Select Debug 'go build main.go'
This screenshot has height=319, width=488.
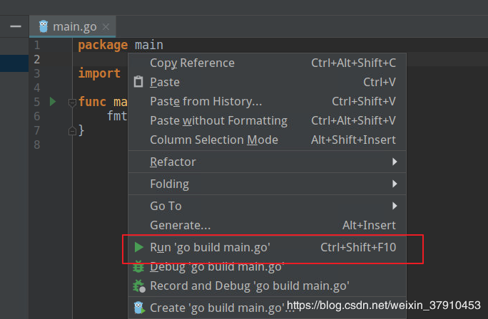(267, 267)
